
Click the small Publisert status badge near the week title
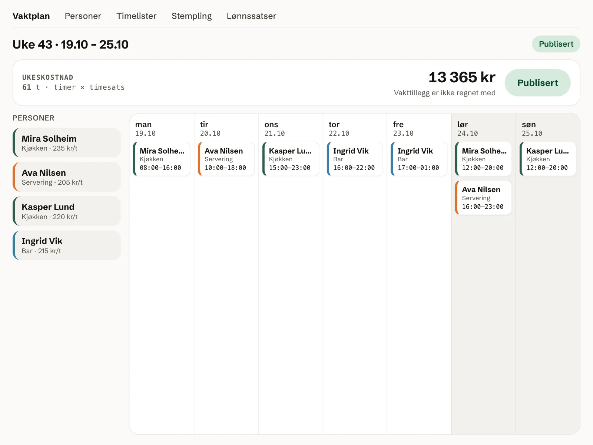(x=556, y=44)
